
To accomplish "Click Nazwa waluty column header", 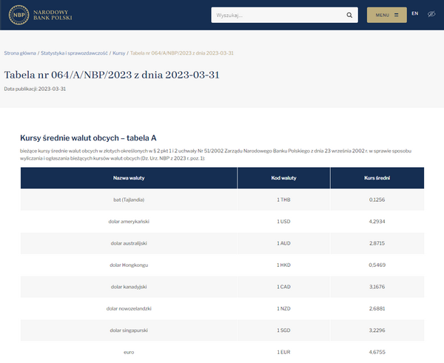I will pos(128,178).
